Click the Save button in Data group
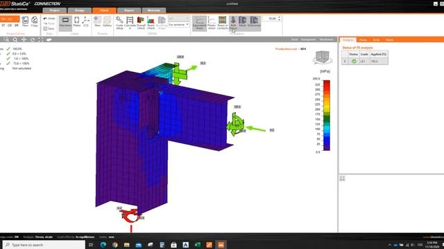The width and height of the screenshot is (444, 249). point(49,28)
